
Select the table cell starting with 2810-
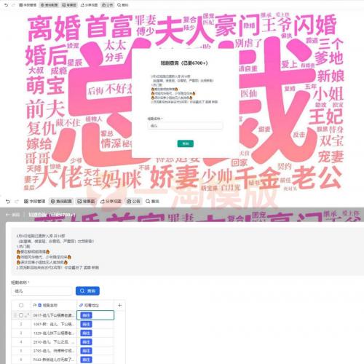click(x=54, y=342)
